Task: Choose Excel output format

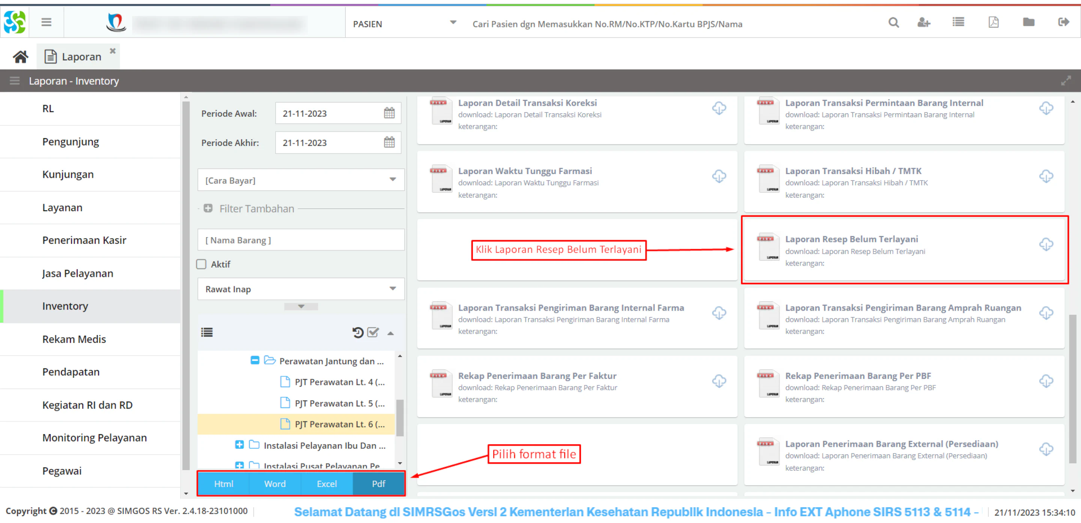Action: point(327,484)
